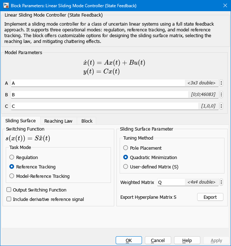231x246 pixels.
Task: Select Pole Placement tuning method
Action: click(126, 148)
